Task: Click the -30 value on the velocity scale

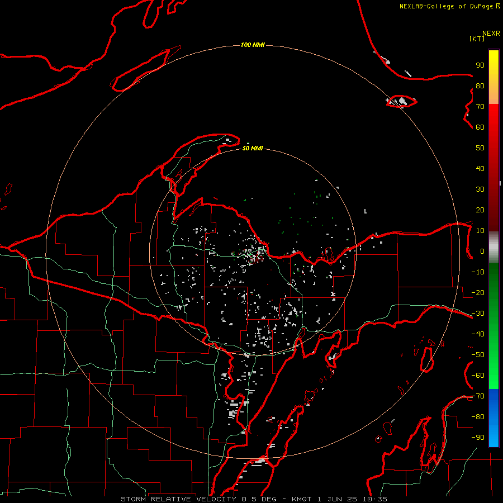Action: tap(478, 314)
